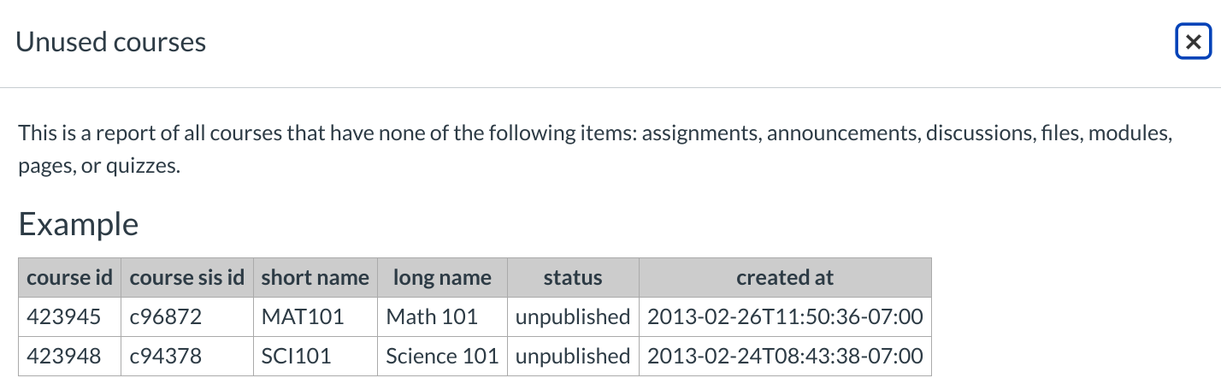1221x378 pixels.
Task: Click the Unused courses dialog title
Action: point(111,42)
